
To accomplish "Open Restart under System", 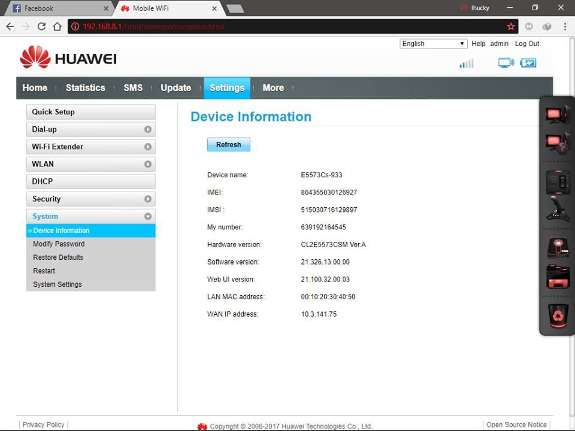I will click(x=44, y=271).
